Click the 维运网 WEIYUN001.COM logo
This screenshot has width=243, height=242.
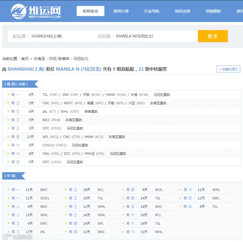36,11
